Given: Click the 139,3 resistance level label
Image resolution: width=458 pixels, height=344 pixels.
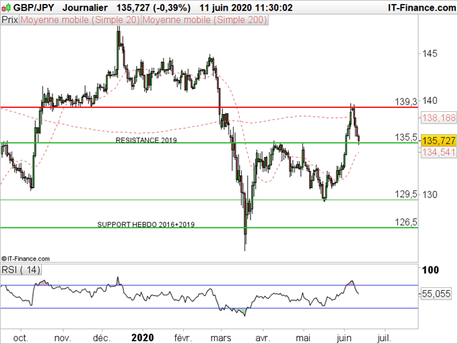Looking at the screenshot, I should pos(406,102).
